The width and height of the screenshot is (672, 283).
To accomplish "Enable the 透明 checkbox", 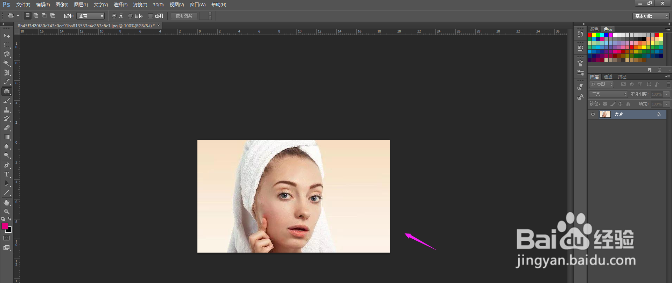I will coord(150,16).
